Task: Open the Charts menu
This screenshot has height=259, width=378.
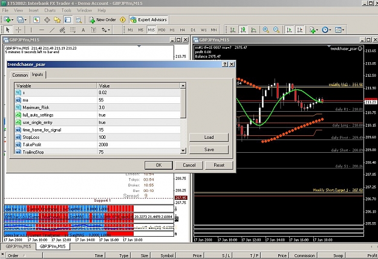Action: click(50, 10)
